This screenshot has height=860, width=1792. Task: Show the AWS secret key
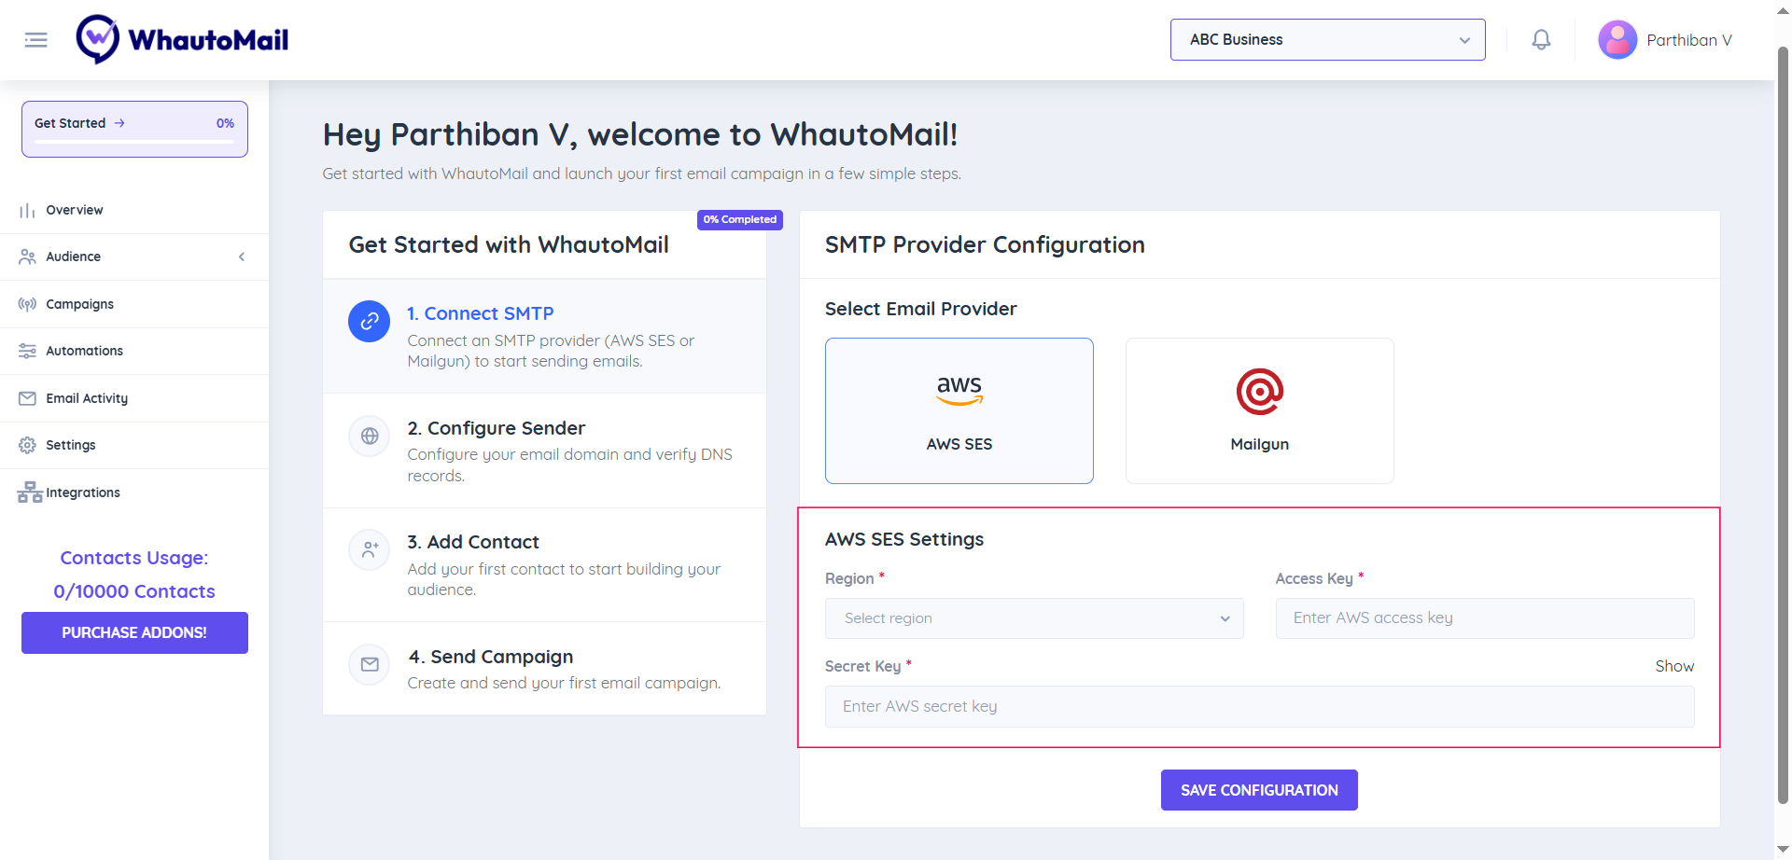[1673, 666]
